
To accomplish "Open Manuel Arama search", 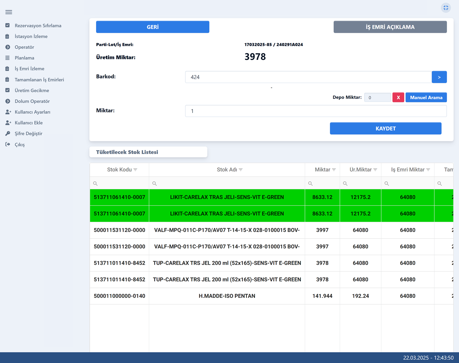I will click(x=426, y=97).
